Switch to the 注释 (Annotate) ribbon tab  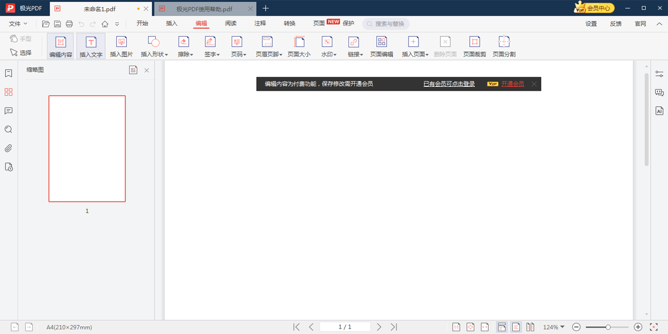(x=260, y=23)
